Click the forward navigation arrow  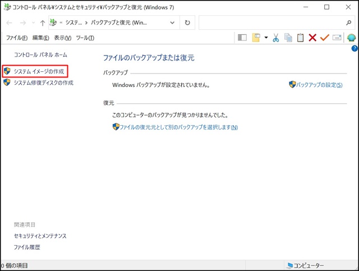click(x=23, y=22)
